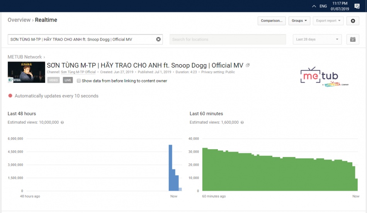The image size is (367, 213).
Task: Clear the video search filter with X
Action: (x=158, y=39)
